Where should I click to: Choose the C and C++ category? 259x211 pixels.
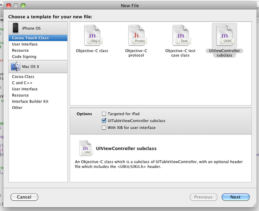pos(38,83)
